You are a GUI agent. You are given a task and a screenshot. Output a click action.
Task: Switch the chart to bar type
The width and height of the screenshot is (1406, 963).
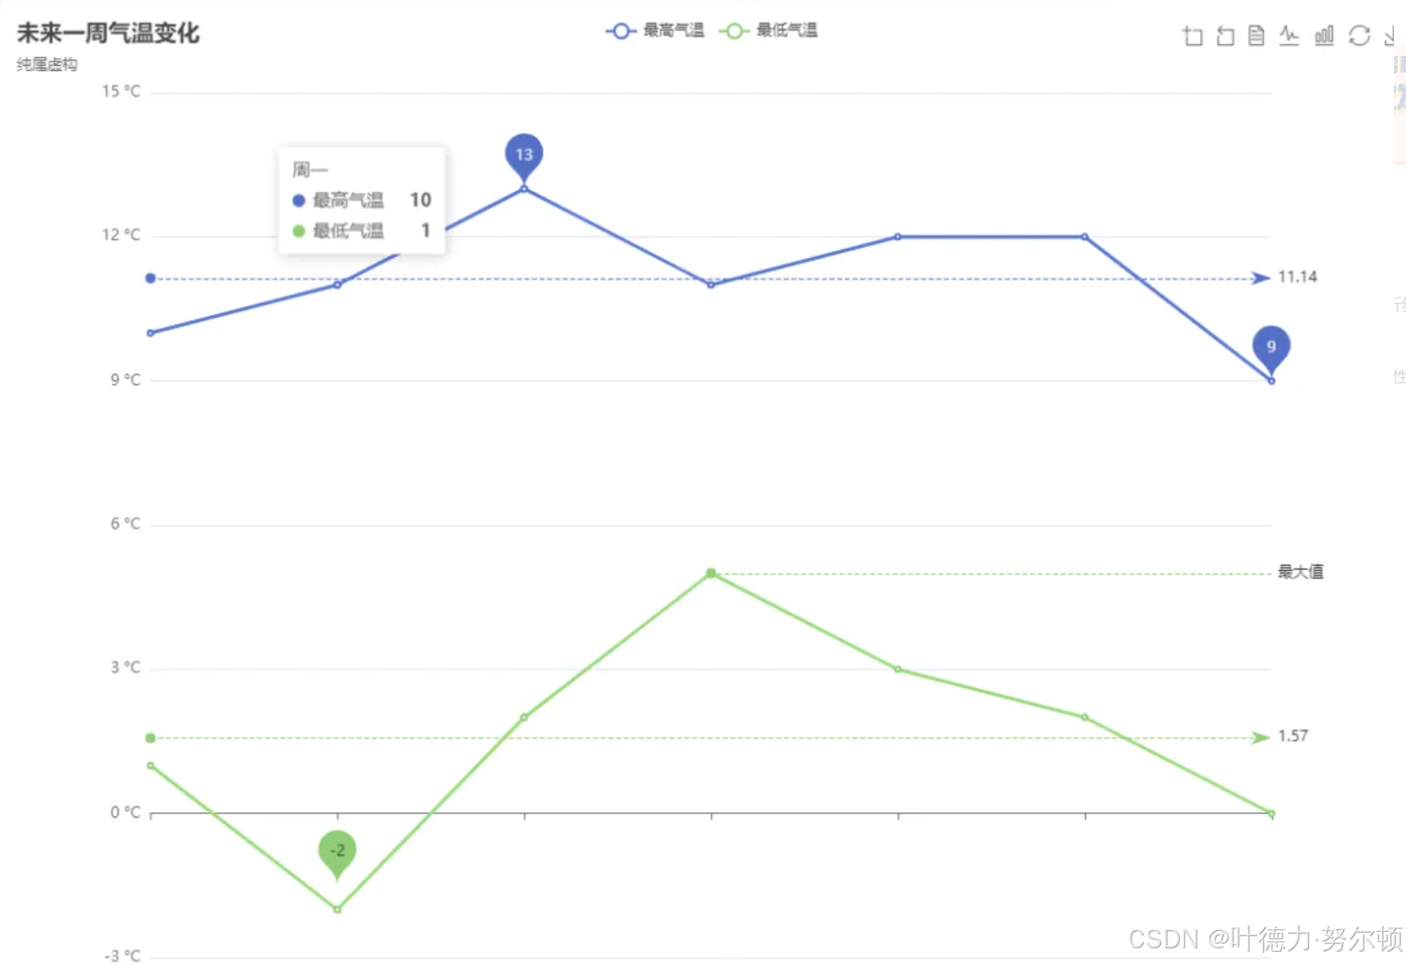click(x=1324, y=36)
